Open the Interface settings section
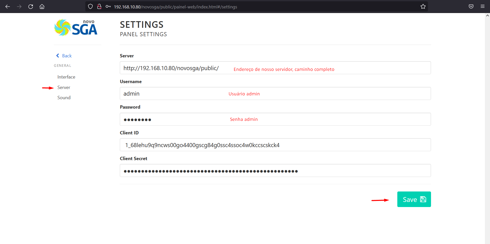This screenshot has height=244, width=490. (x=66, y=77)
